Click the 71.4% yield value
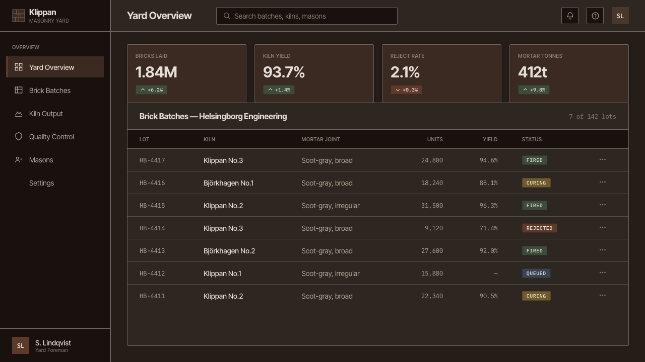 point(488,228)
